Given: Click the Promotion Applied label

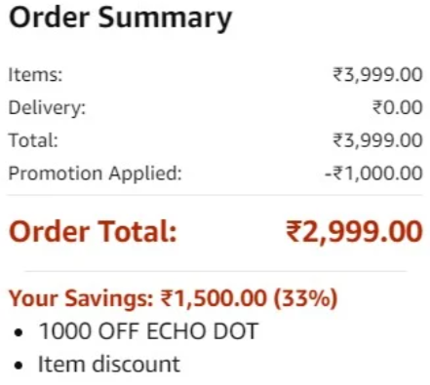Looking at the screenshot, I should tap(95, 173).
